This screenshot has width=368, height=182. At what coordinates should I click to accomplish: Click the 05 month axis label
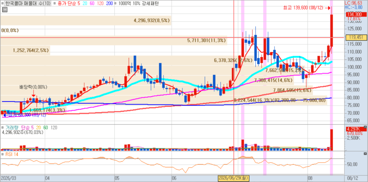click(x=117, y=178)
